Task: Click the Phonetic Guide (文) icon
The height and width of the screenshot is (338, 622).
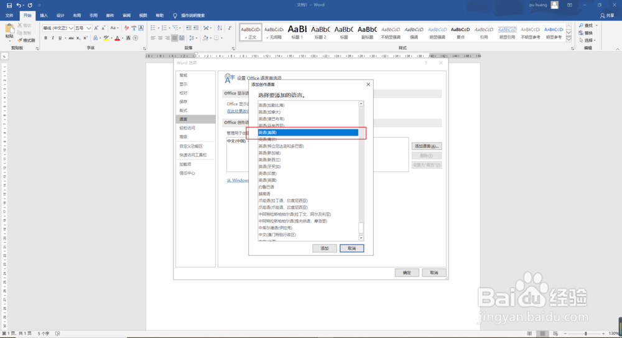Action: tap(134, 28)
